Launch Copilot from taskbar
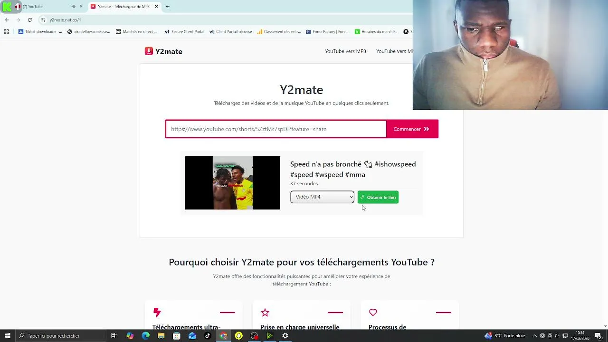 tap(130, 336)
